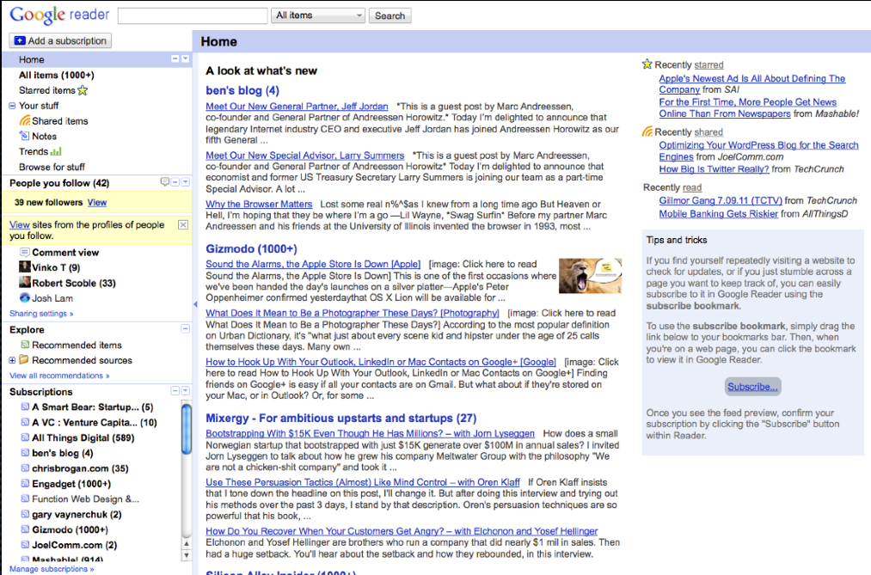The image size is (871, 575).
Task: Click the Google reader logo
Action: (59, 15)
